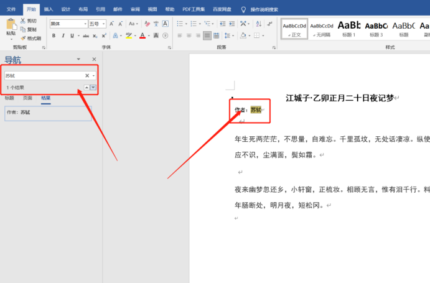Viewport: 430px width, 283px height.
Task: Toggle bold formatting
Action: click(x=54, y=35)
